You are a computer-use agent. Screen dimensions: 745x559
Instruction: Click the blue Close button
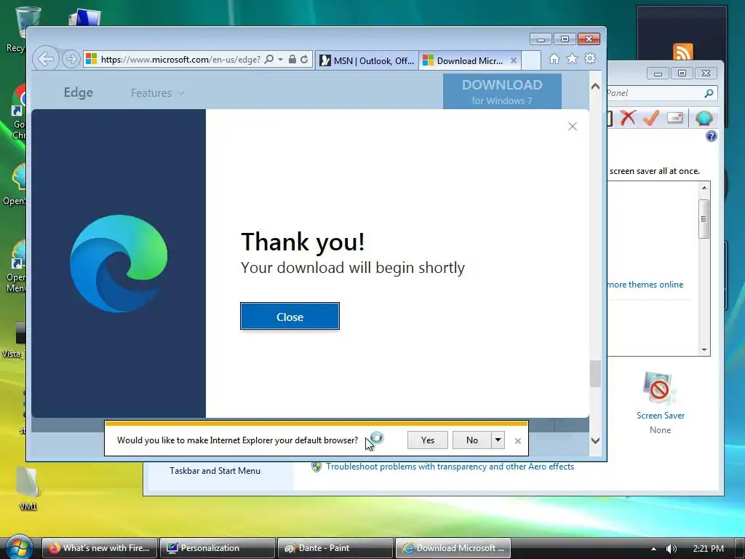pyautogui.click(x=290, y=316)
